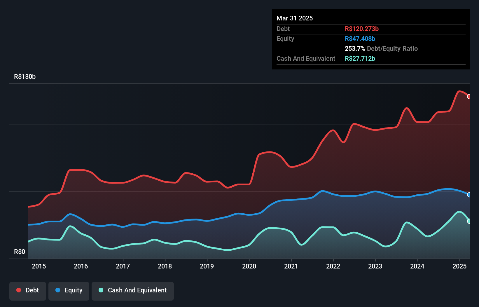The height and width of the screenshot is (307, 479).
Task: Click the 2020 x-axis label
Action: click(249, 266)
